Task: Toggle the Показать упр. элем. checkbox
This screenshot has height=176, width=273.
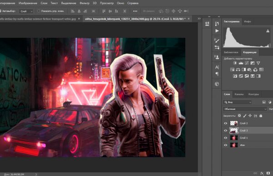Action: click(x=39, y=11)
